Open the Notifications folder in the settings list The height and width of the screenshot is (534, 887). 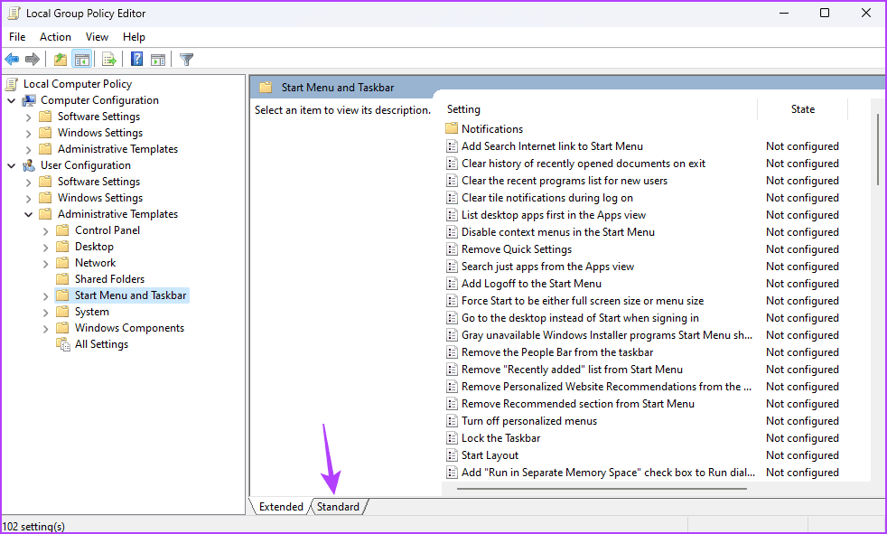(492, 129)
